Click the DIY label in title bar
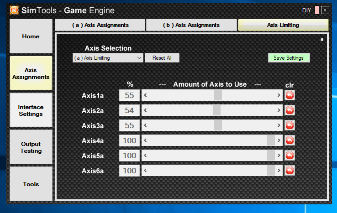The height and width of the screenshot is (213, 337). point(306,10)
